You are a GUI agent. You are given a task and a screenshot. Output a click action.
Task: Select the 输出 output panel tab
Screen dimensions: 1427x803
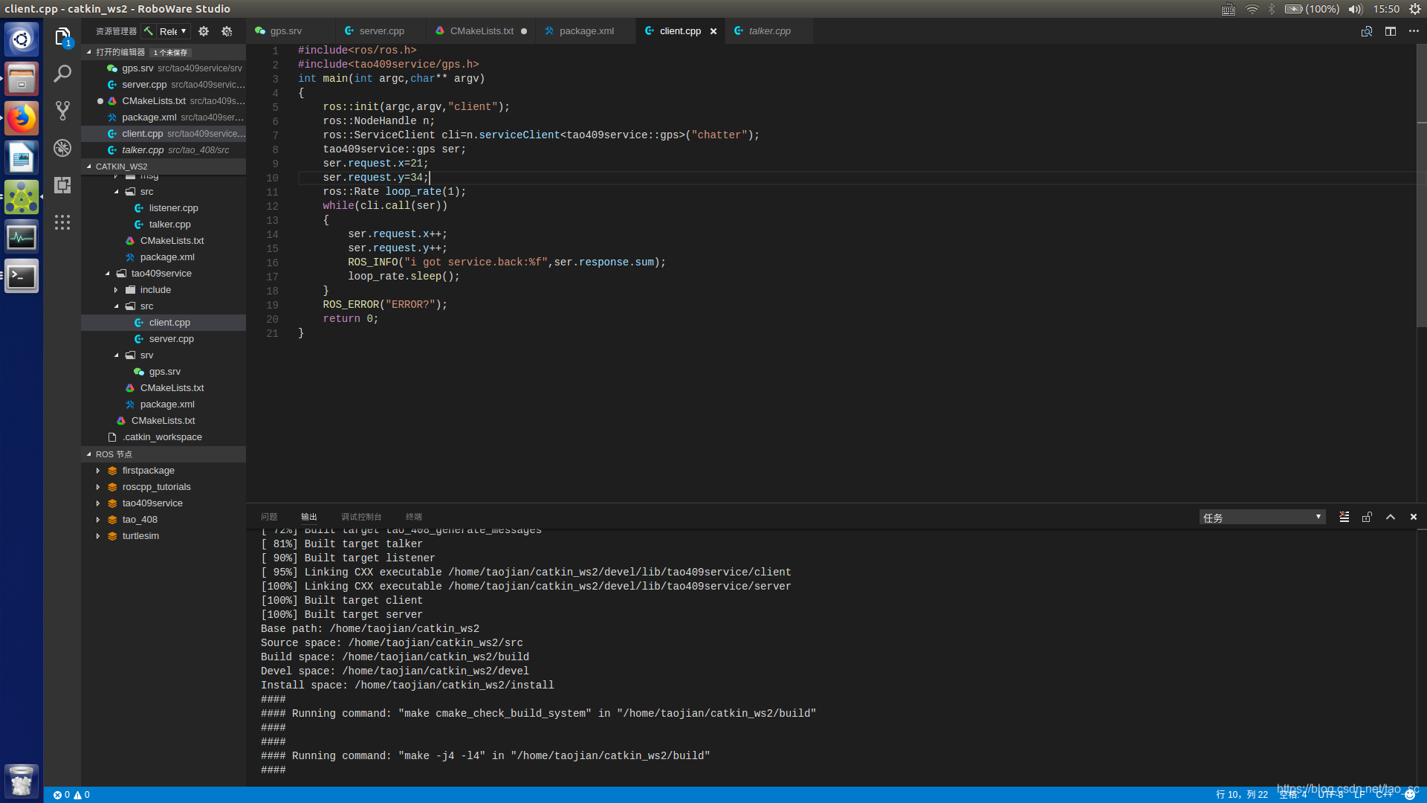click(x=308, y=517)
